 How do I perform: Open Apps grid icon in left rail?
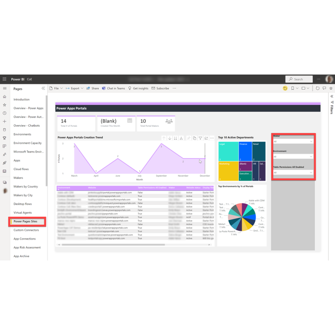5,146
